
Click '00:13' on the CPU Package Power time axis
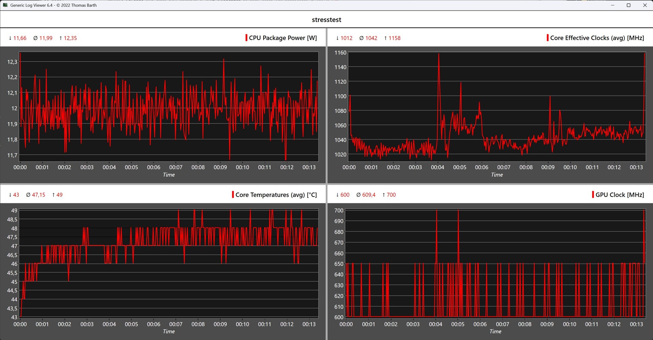tap(309, 167)
